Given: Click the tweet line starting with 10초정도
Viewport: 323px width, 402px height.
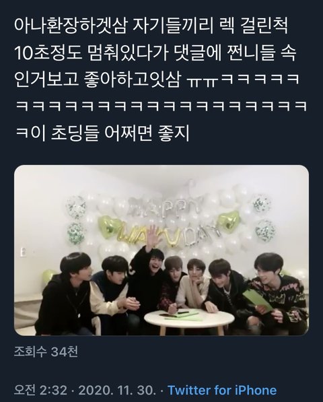Looking at the screenshot, I should [x=155, y=53].
